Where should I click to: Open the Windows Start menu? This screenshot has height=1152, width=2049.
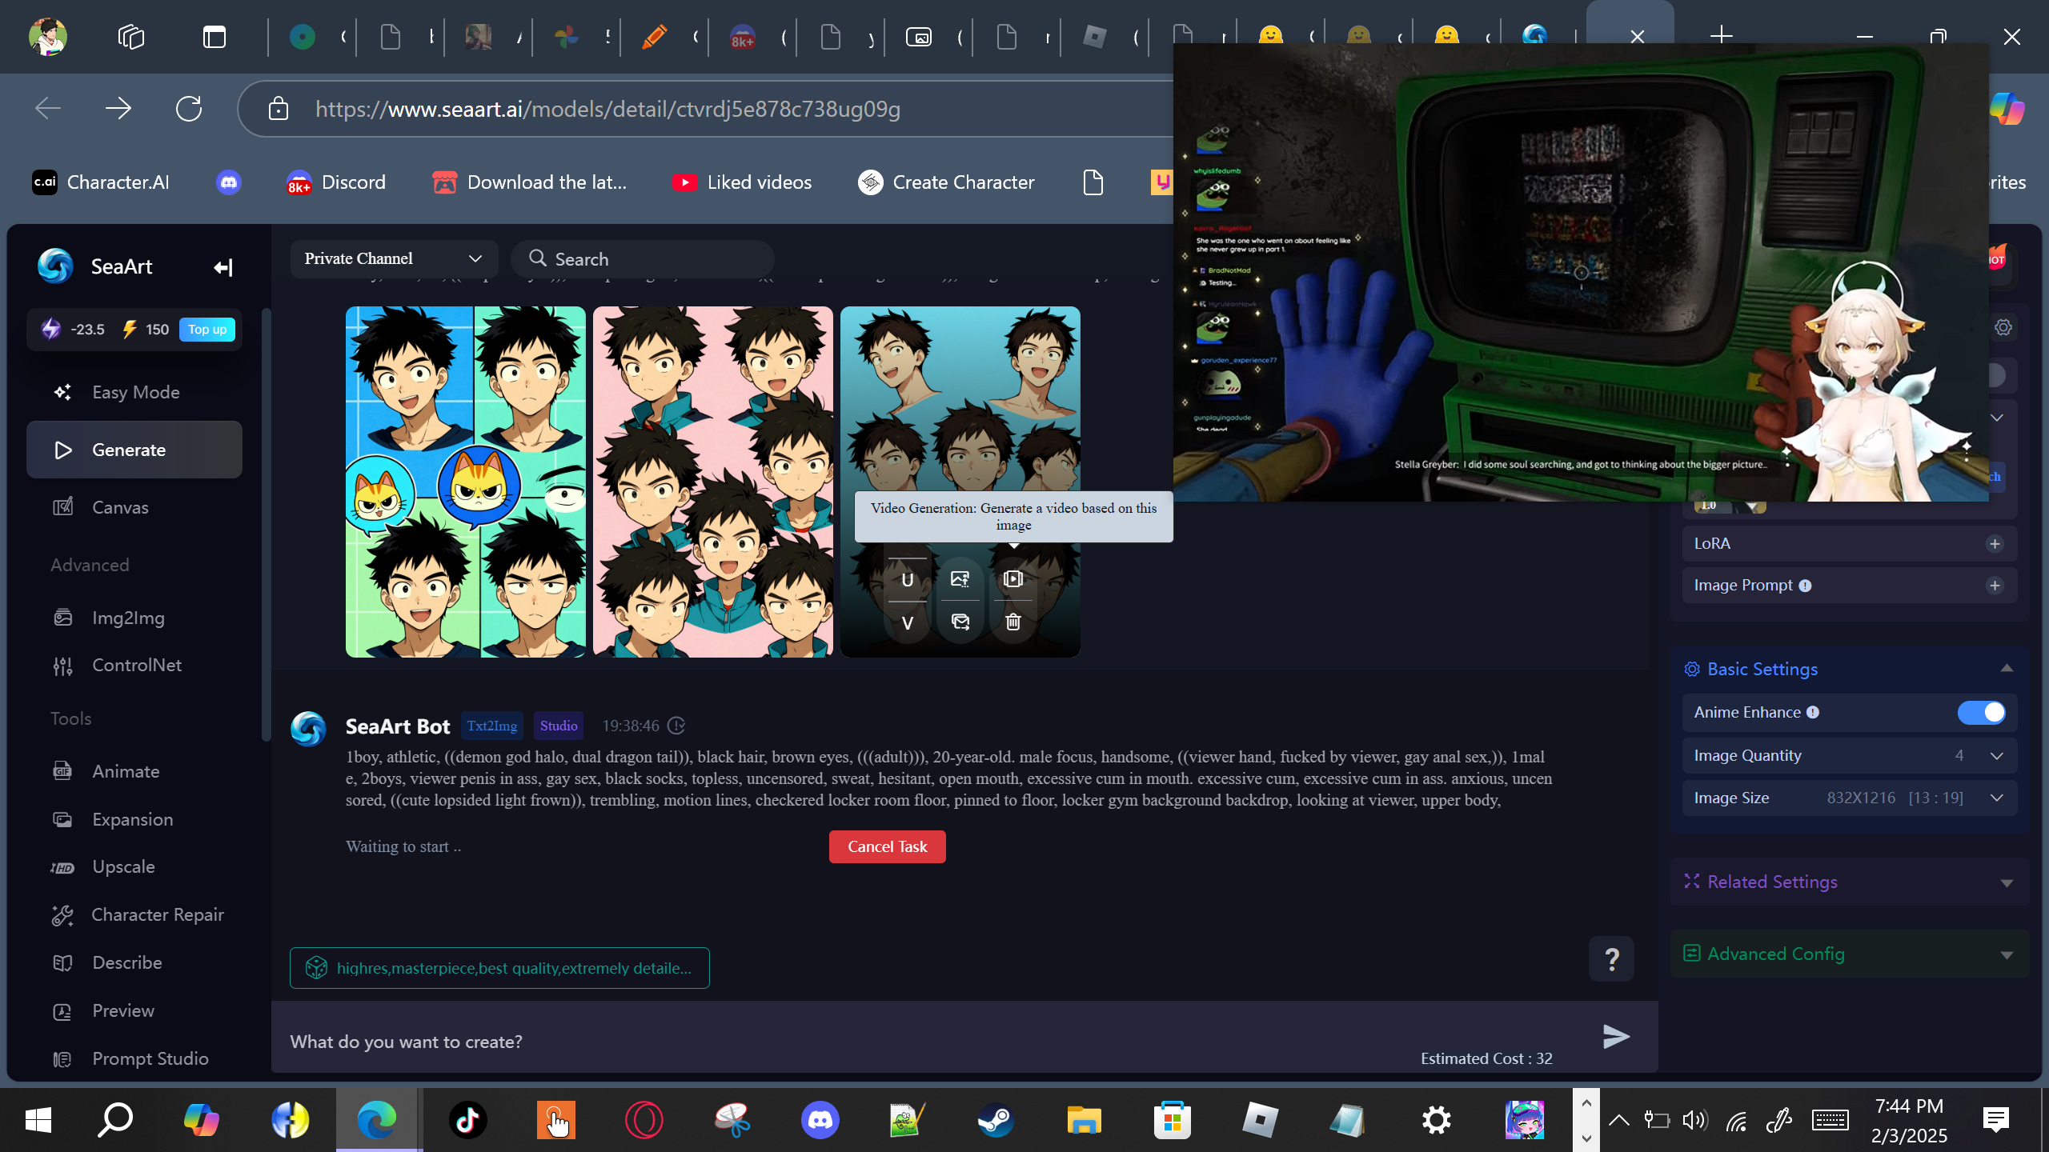(x=38, y=1120)
